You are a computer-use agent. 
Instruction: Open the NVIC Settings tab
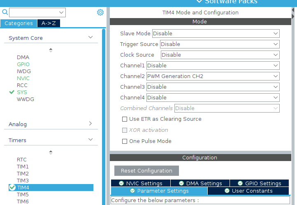[x=140, y=183]
